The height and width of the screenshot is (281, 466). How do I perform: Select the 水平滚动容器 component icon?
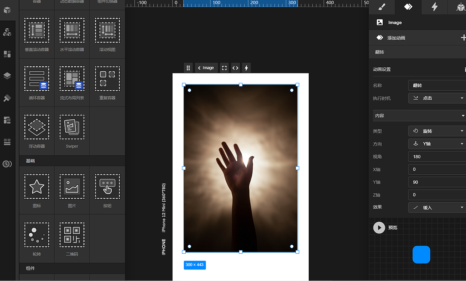(x=72, y=31)
